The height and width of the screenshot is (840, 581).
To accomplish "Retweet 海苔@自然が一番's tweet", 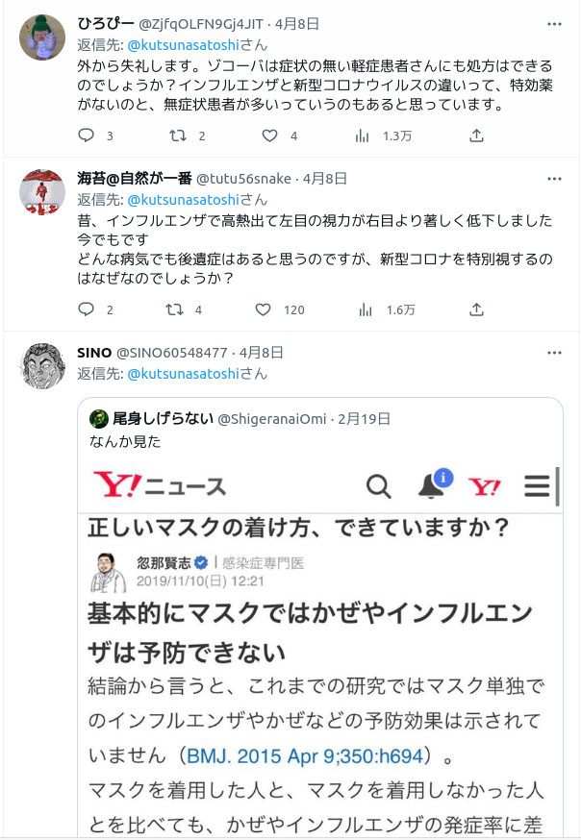I will (178, 309).
